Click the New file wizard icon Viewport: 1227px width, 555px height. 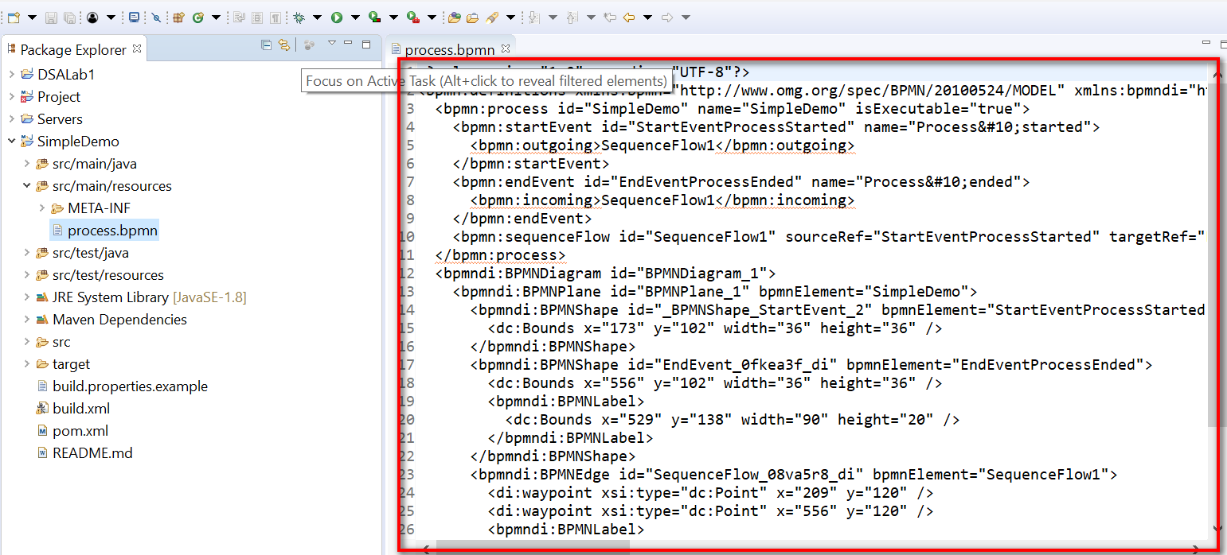click(x=14, y=17)
